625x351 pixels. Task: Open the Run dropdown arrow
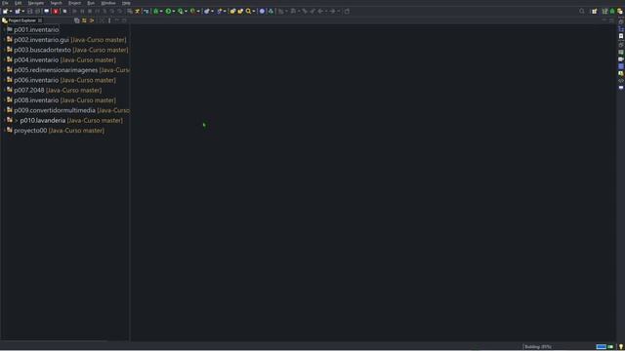tap(174, 11)
